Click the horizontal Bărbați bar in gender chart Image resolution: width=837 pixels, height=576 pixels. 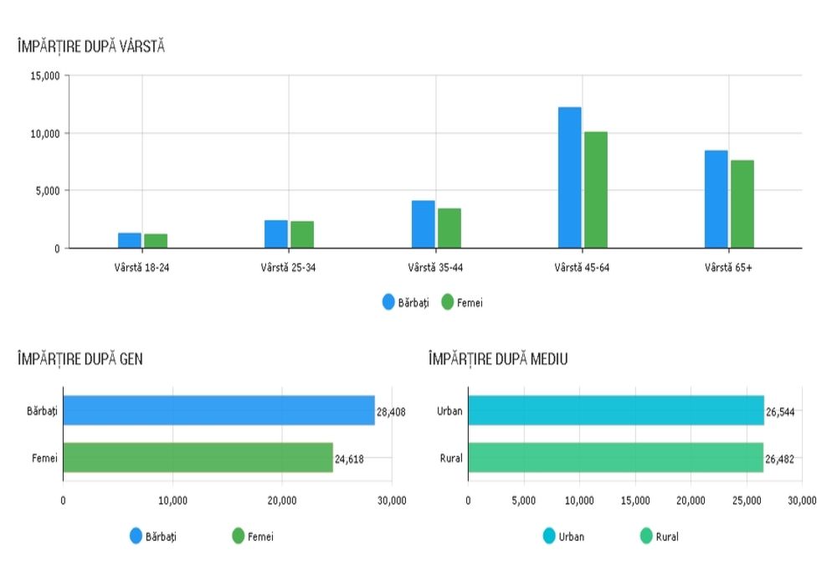218,411
